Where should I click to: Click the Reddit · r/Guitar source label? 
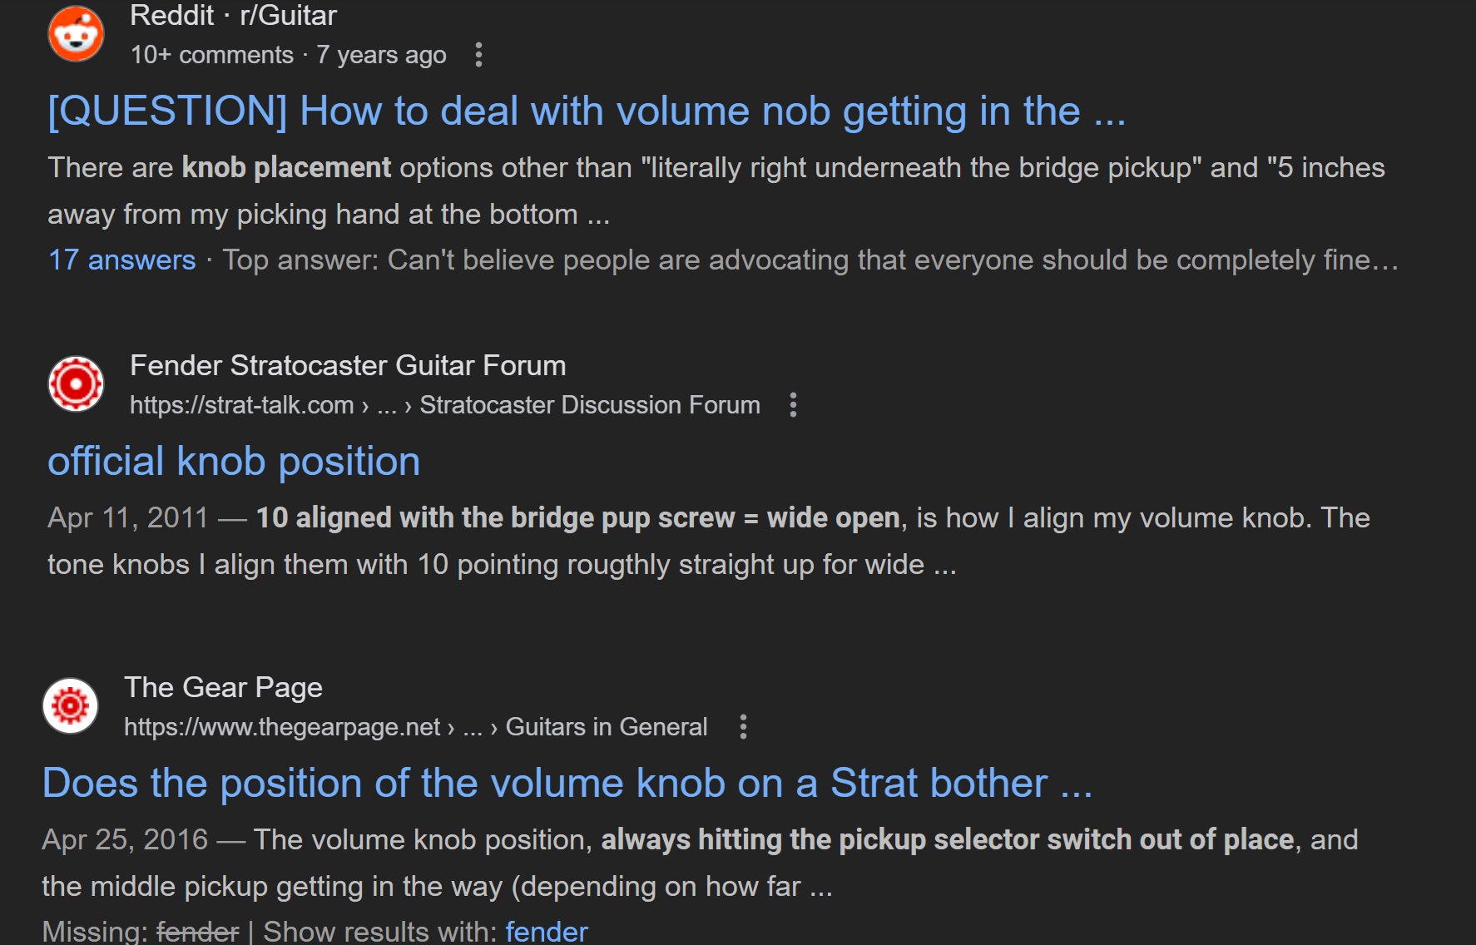click(x=233, y=16)
